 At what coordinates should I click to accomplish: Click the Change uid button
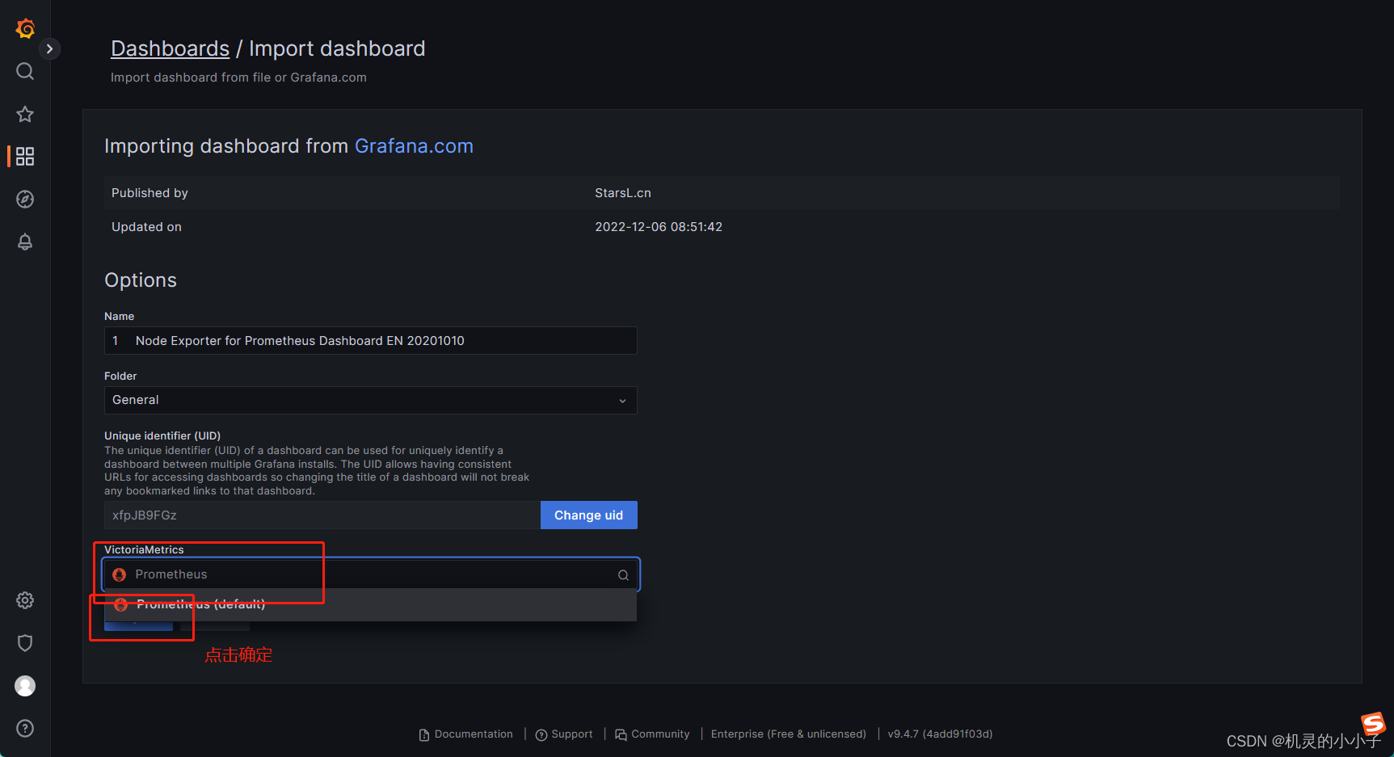point(589,515)
